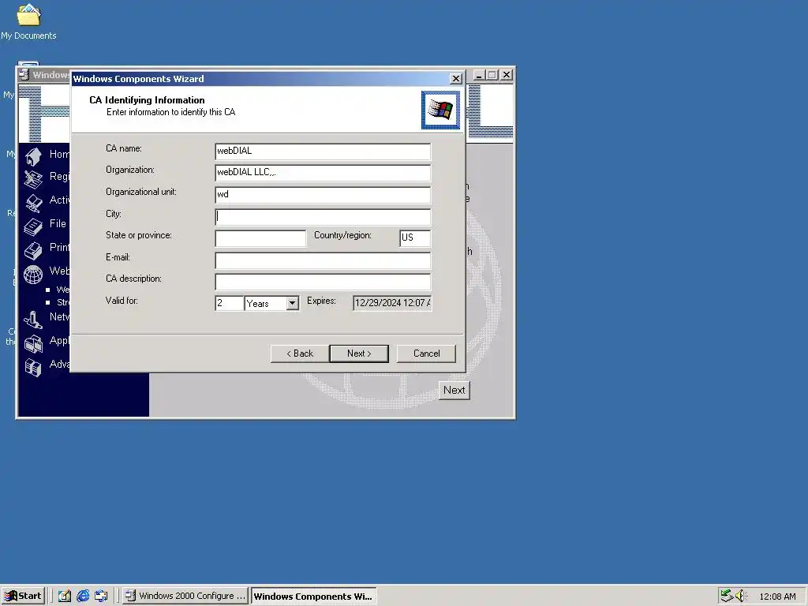The height and width of the screenshot is (606, 808).
Task: Click the E-mail input field
Action: (x=323, y=260)
